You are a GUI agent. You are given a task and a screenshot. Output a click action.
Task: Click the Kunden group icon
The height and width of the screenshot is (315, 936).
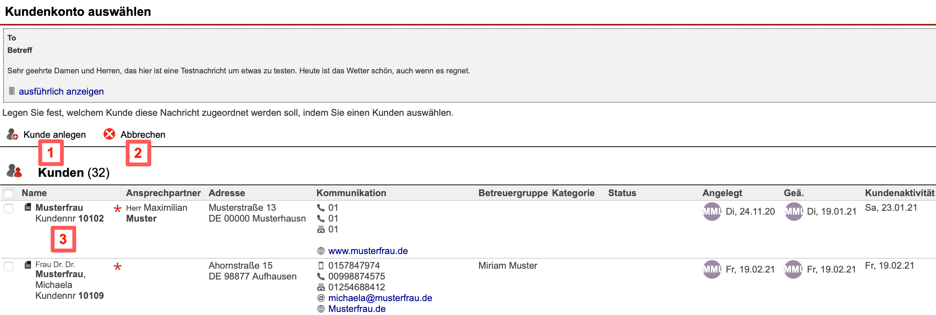pos(15,171)
